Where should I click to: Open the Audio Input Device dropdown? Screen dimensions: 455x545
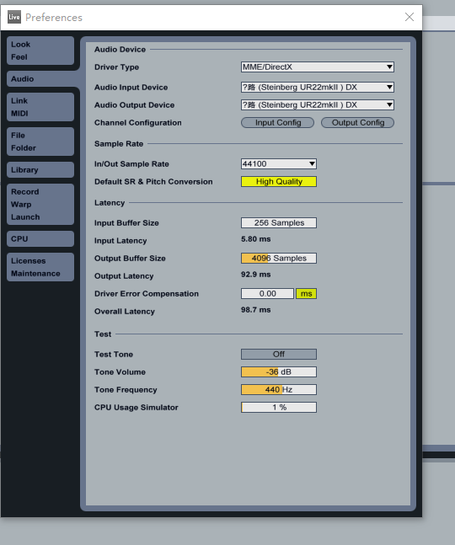click(x=318, y=87)
